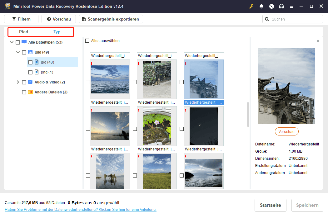Click the MiniTool app logo in the title bar
Screen dimensions: 328x218
[7, 6]
